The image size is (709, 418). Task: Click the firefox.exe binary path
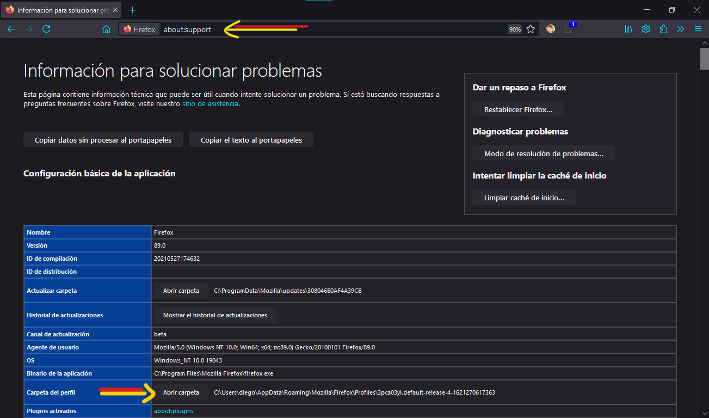coord(213,373)
